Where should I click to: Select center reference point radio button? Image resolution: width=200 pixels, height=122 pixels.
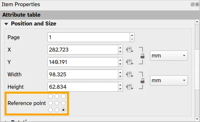pyautogui.click(x=57, y=103)
